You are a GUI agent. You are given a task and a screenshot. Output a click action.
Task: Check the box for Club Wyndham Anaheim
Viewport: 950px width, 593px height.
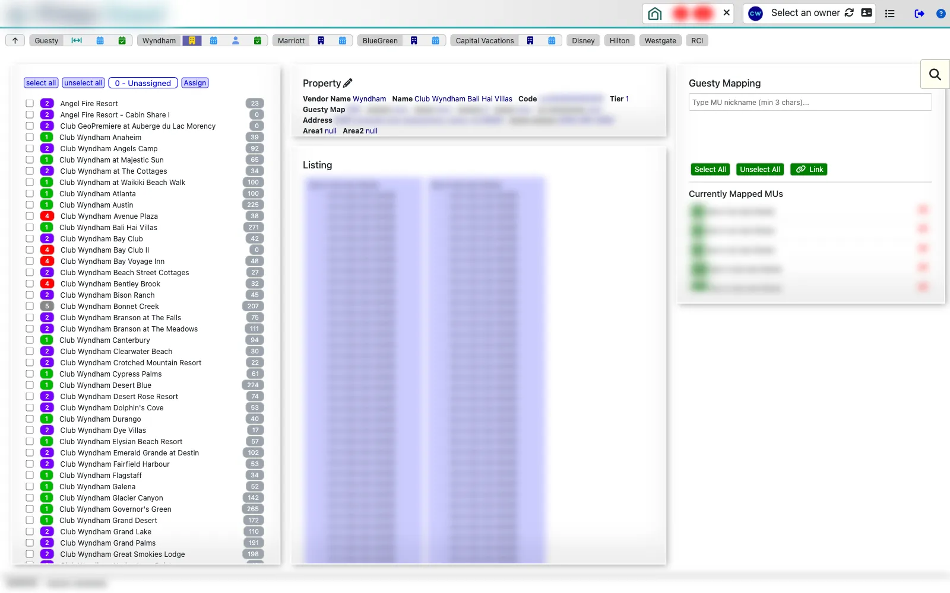pos(30,137)
